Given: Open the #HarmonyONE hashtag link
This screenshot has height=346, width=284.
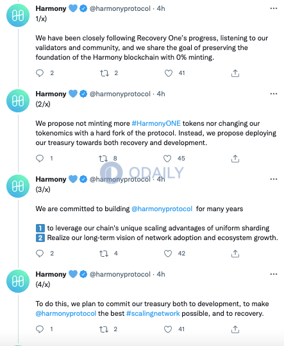Looking at the screenshot, I should [156, 123].
